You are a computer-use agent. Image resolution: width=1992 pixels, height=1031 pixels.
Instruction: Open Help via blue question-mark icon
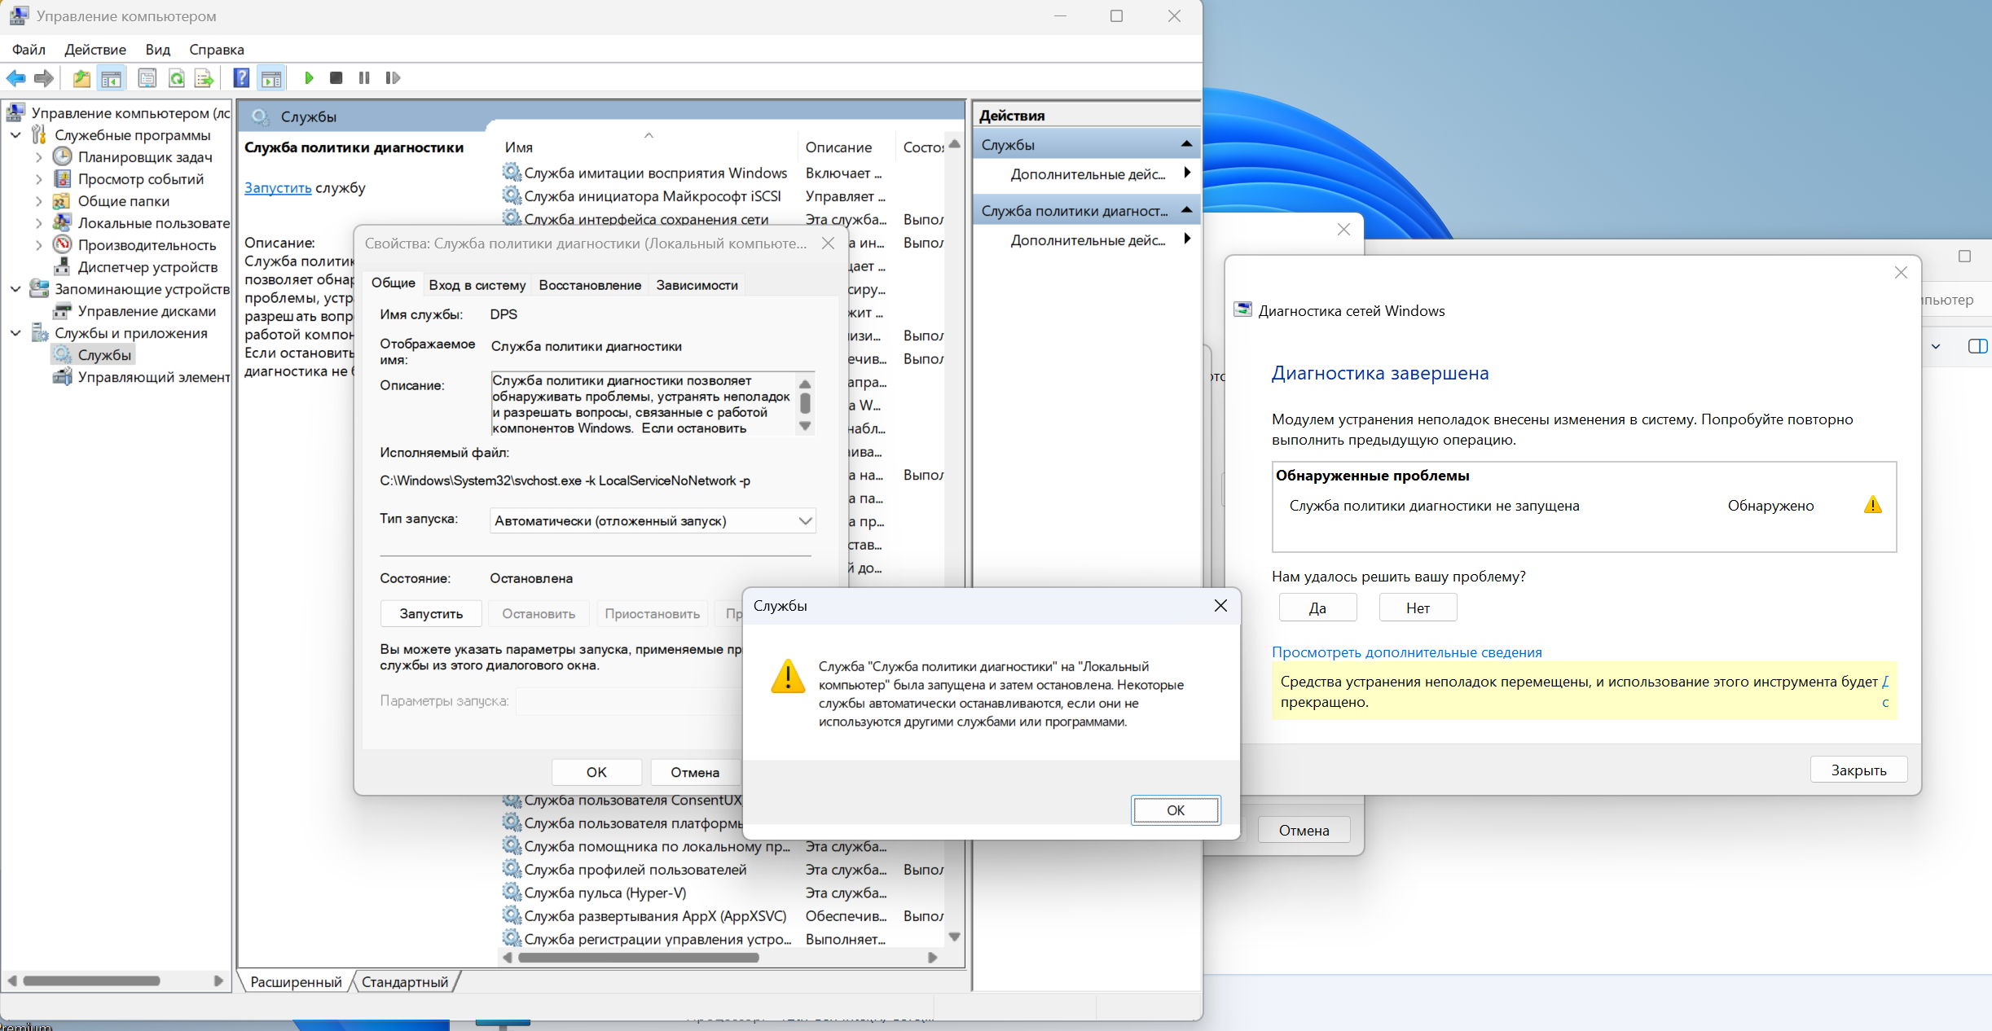click(241, 78)
